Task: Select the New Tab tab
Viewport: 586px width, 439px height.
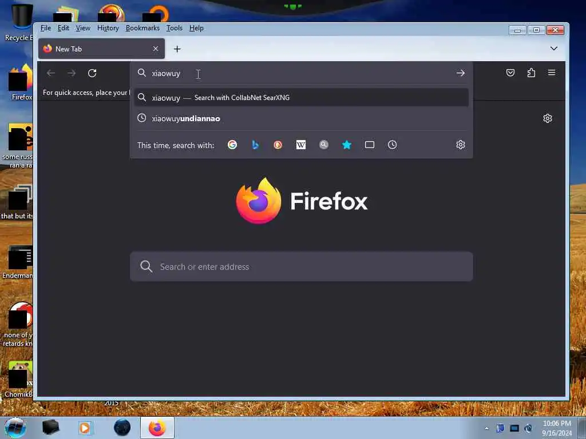Action: pyautogui.click(x=101, y=49)
